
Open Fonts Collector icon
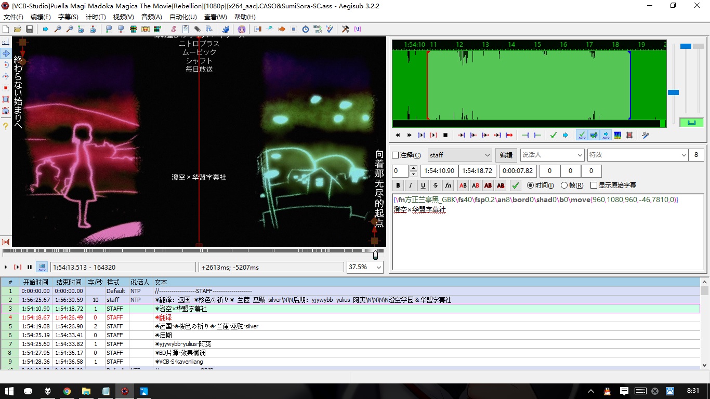click(x=209, y=29)
